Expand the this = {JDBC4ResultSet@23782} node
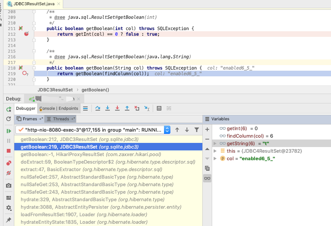Viewport: 331px width, 226px height. 215,151
